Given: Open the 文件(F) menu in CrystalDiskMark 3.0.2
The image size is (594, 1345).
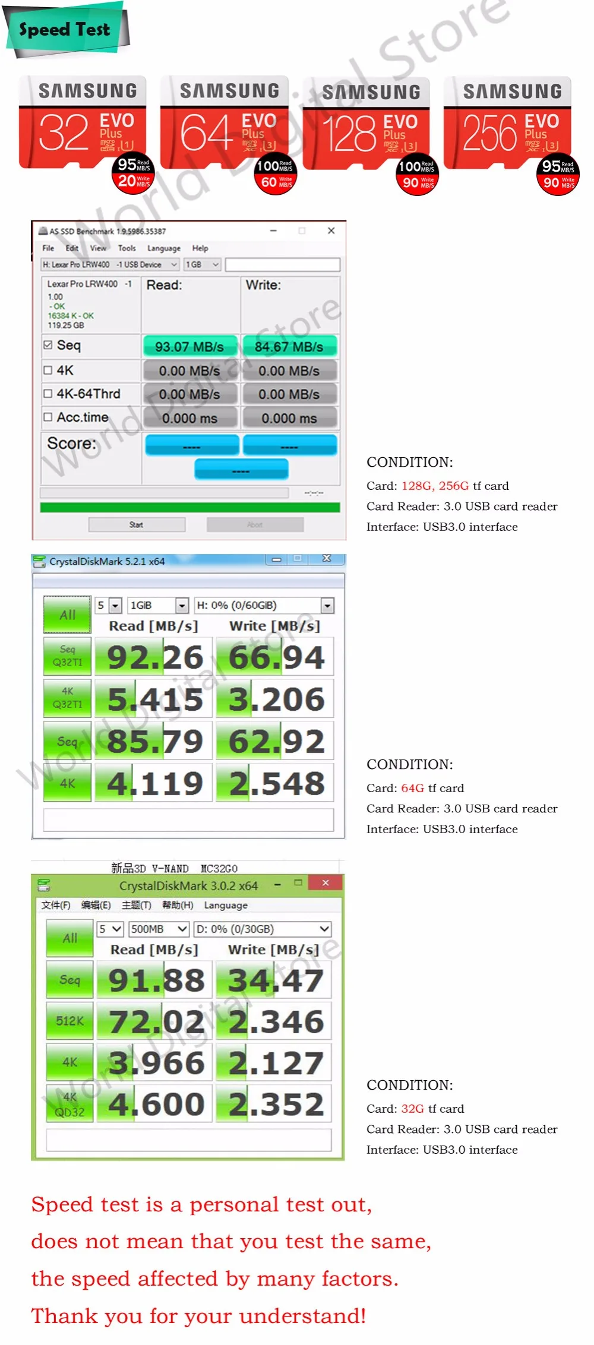Looking at the screenshot, I should pos(56,905).
